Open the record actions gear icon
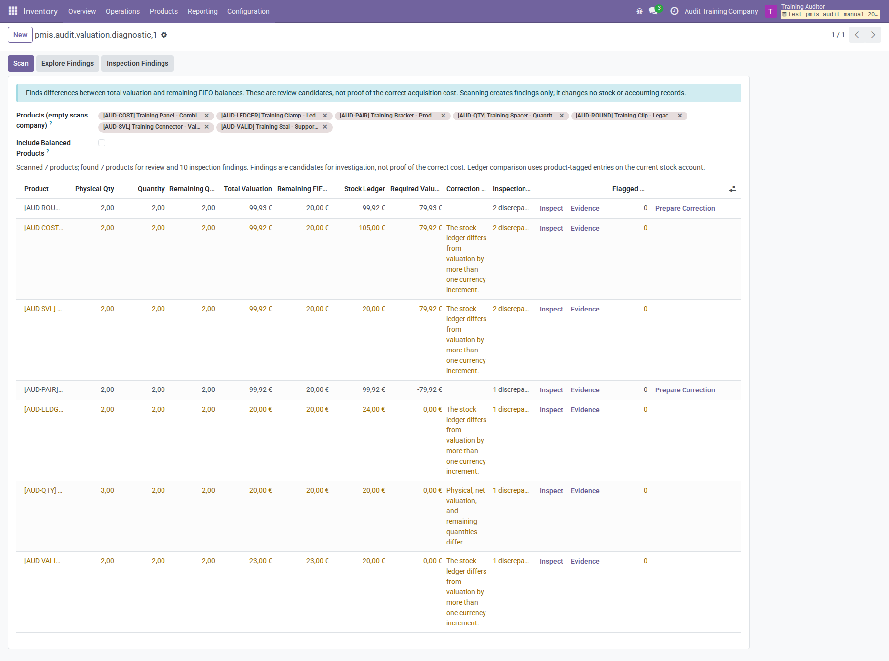 (164, 35)
